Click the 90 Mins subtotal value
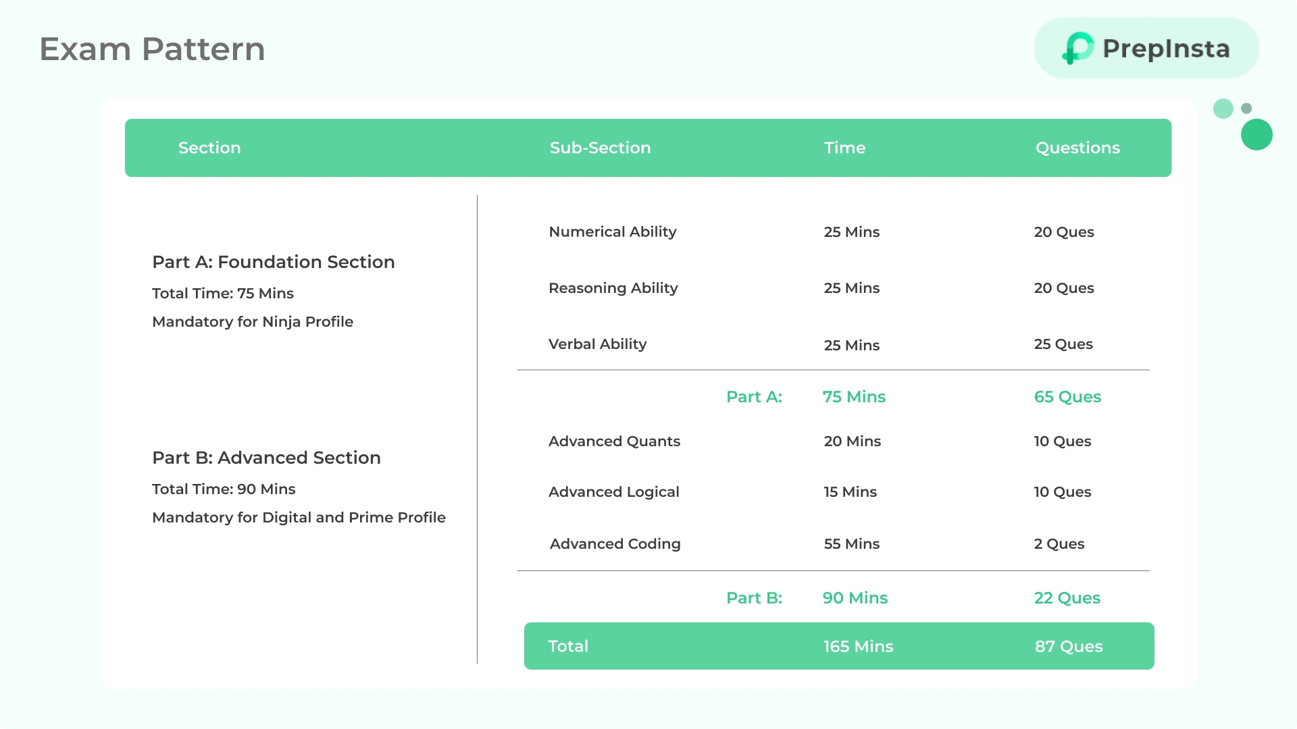This screenshot has height=729, width=1297. 855,598
